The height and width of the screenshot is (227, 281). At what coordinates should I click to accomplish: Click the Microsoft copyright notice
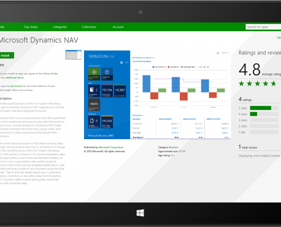(x=104, y=152)
